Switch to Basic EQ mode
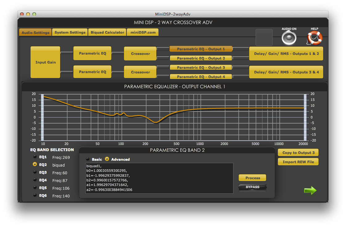346x227 pixels. 88,159
